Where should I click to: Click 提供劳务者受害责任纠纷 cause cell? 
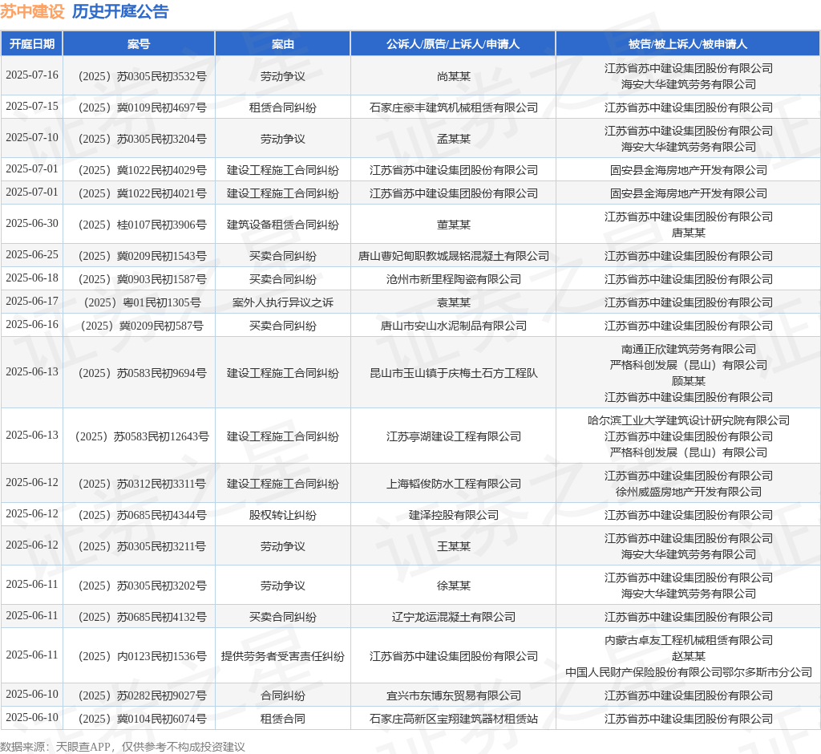point(283,656)
